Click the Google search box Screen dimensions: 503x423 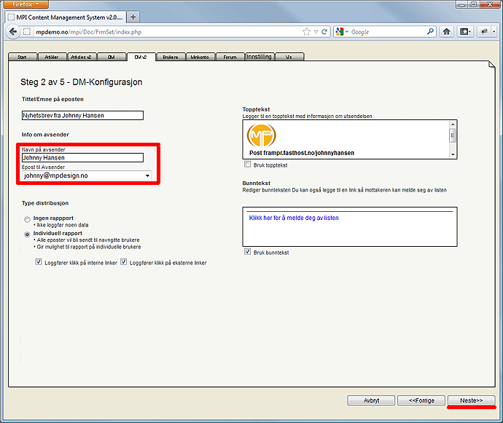point(388,32)
